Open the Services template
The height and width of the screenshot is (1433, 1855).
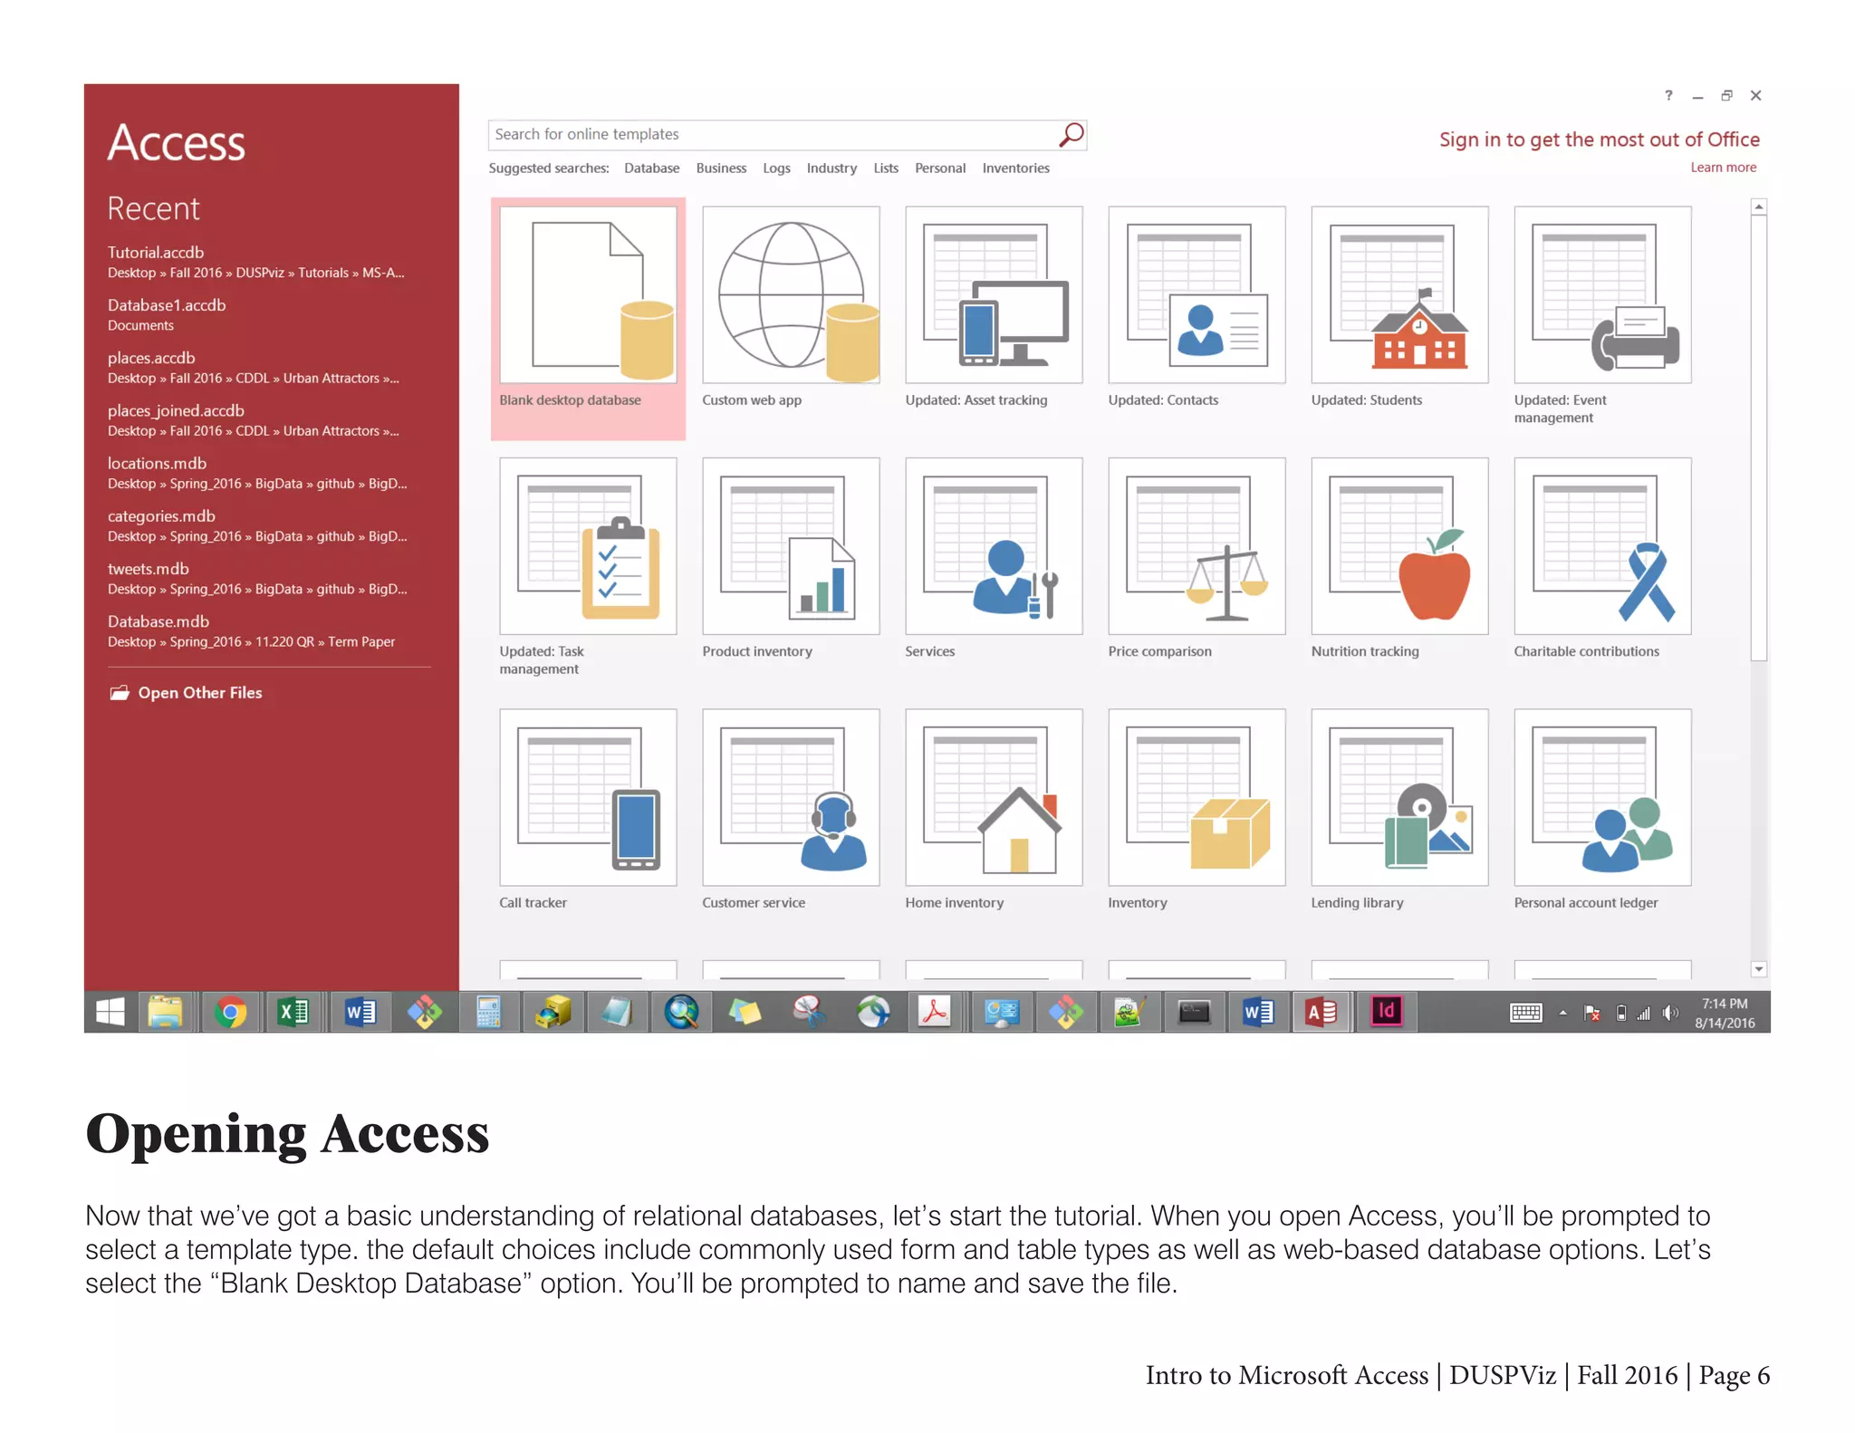[x=994, y=559]
